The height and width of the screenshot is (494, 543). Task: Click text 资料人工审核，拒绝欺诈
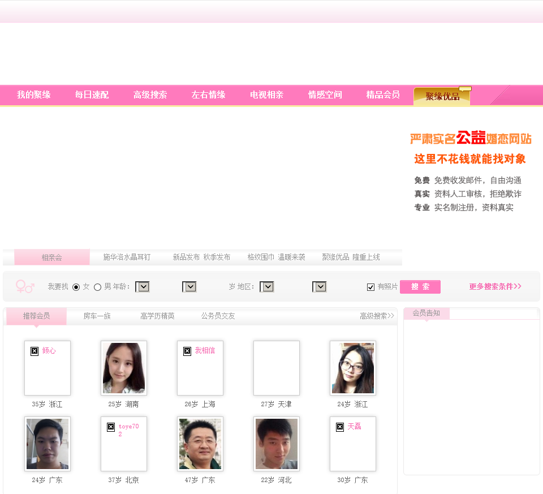(x=477, y=194)
